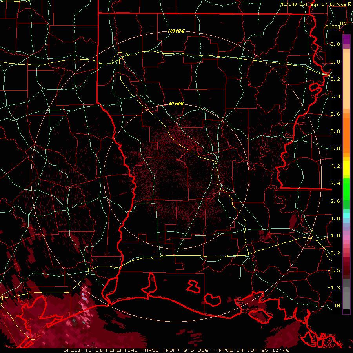Click the 1.8 legend value
The image size is (353, 353).
(x=335, y=218)
